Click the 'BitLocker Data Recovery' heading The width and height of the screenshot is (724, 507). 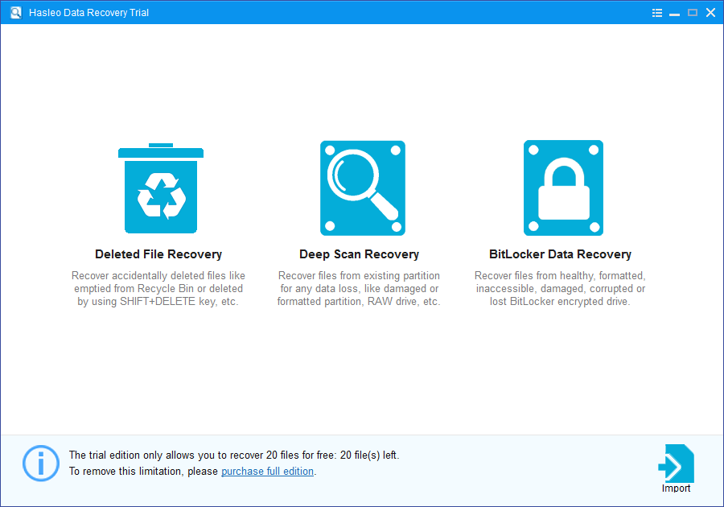560,253
